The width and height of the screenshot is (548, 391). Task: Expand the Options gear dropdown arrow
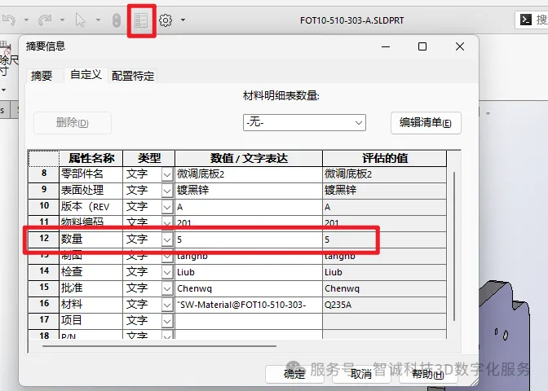183,20
